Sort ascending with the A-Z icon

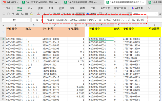pyautogui.click(x=17, y=14)
